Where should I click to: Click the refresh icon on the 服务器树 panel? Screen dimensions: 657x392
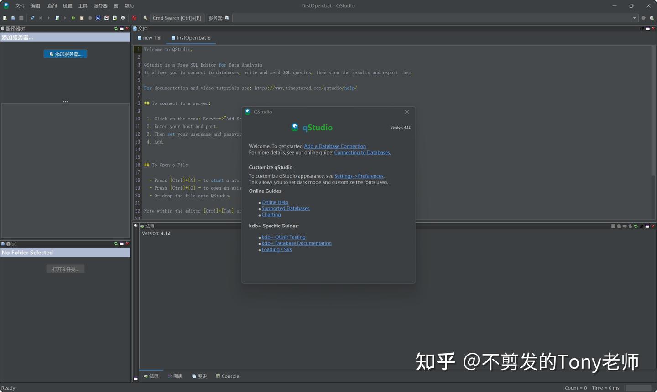pos(116,28)
